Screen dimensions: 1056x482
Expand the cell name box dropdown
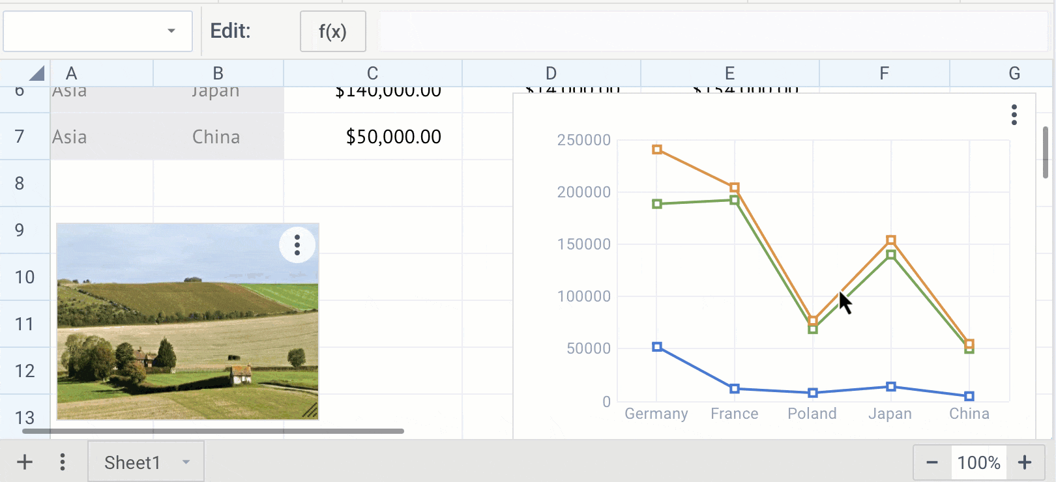(171, 31)
